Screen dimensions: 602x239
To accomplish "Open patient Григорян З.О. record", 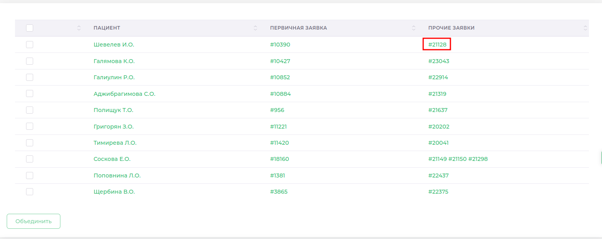I will click(114, 127).
